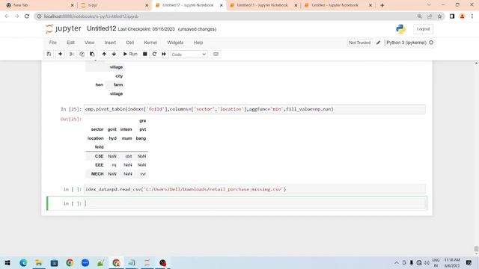Move selected cell down arrow
Viewport: 479px width, 269px height.
(x=114, y=54)
